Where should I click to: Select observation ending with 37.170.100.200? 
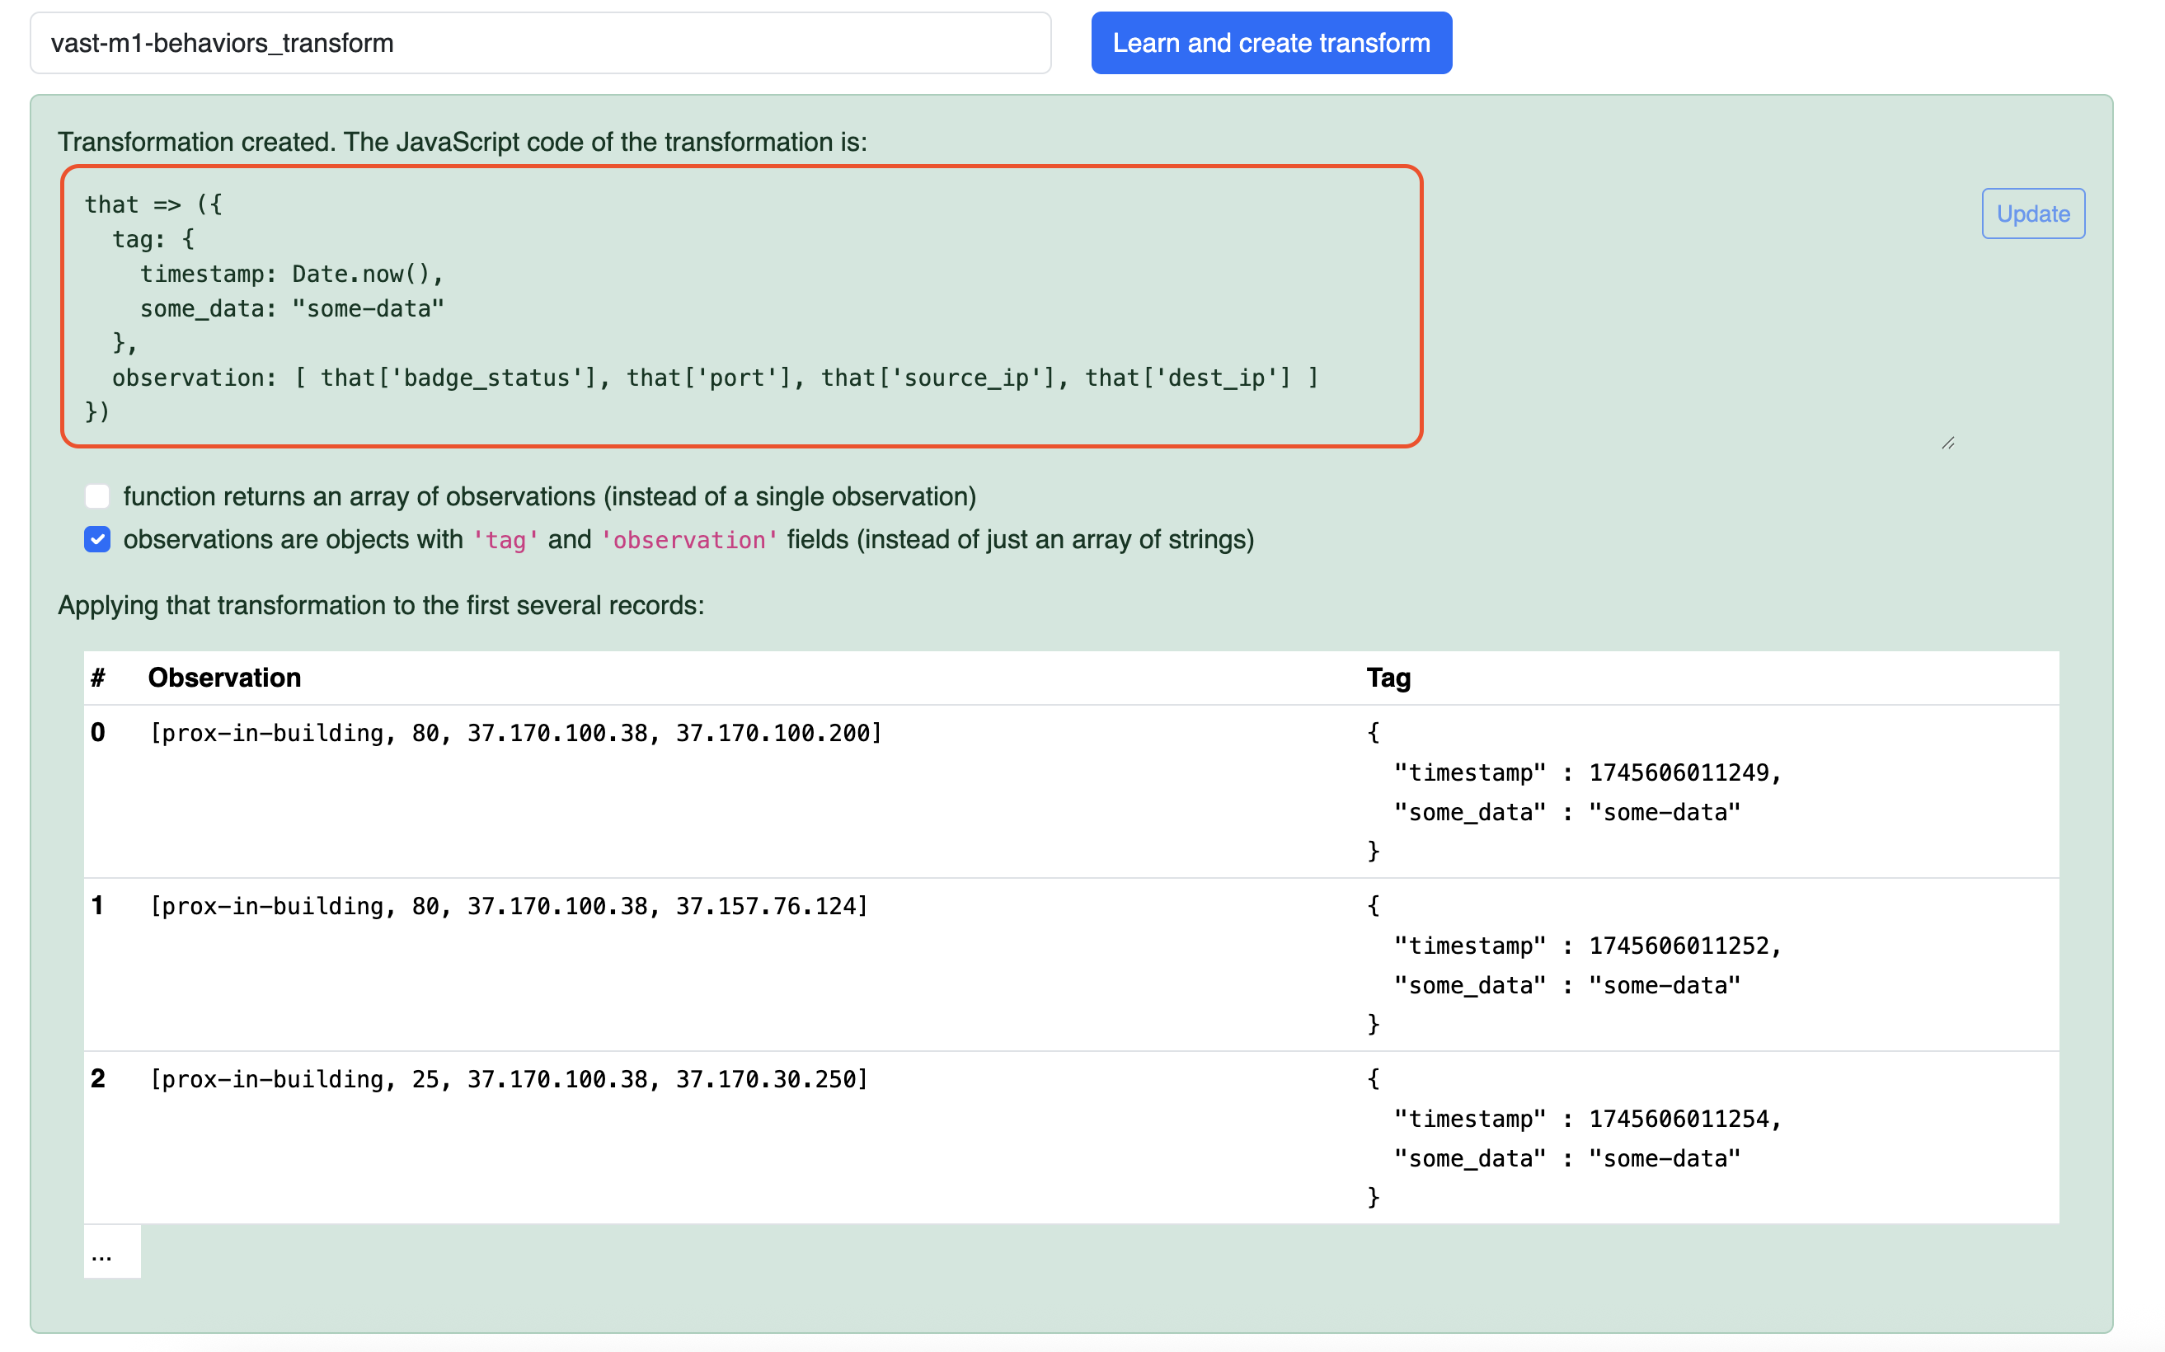tap(516, 733)
